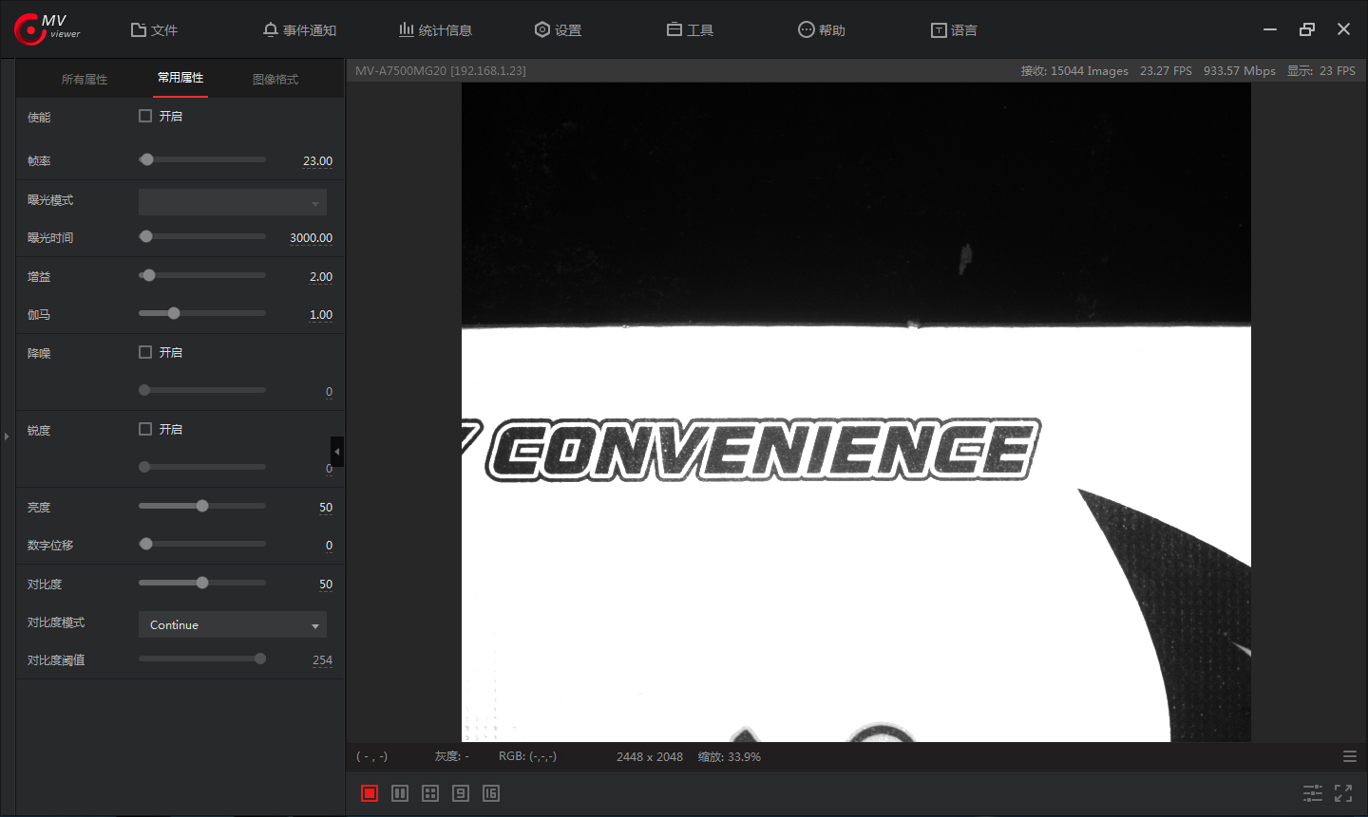Image resolution: width=1368 pixels, height=817 pixels.
Task: Open the 设置 menu
Action: 558,30
